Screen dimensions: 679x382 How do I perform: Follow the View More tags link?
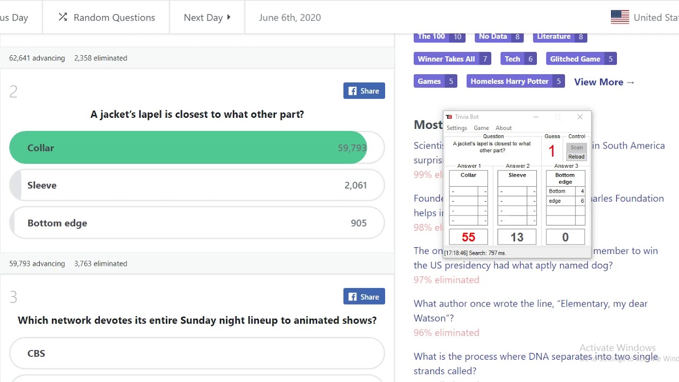(604, 82)
